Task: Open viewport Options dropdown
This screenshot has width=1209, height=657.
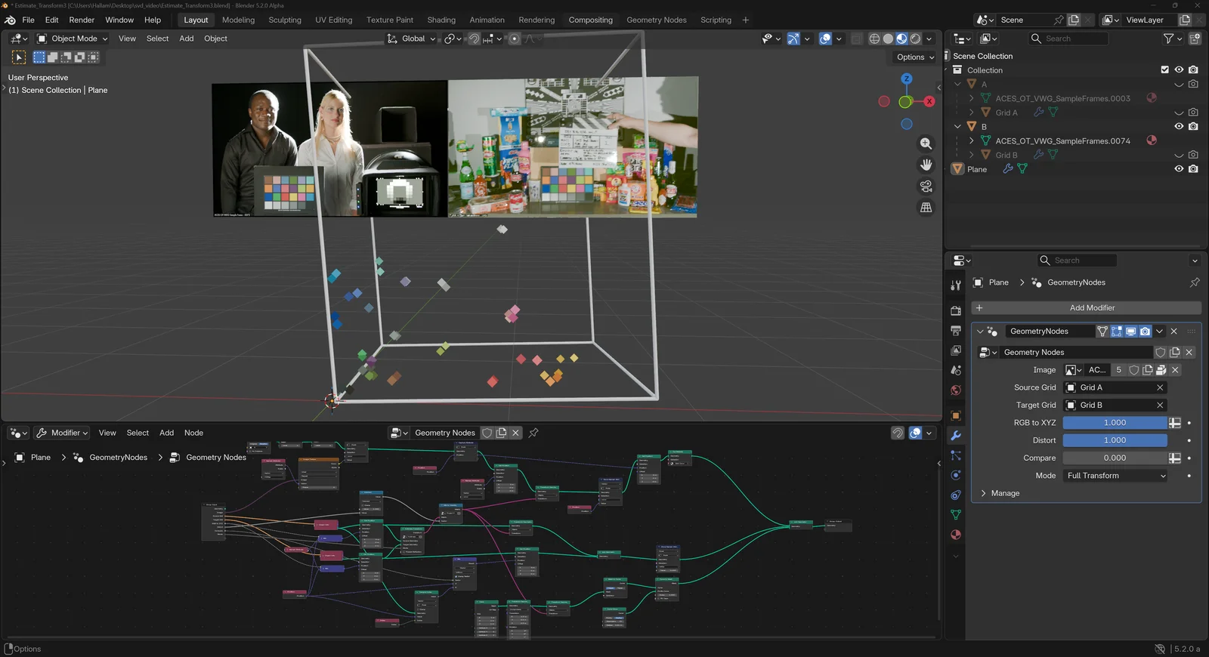Action: 915,57
